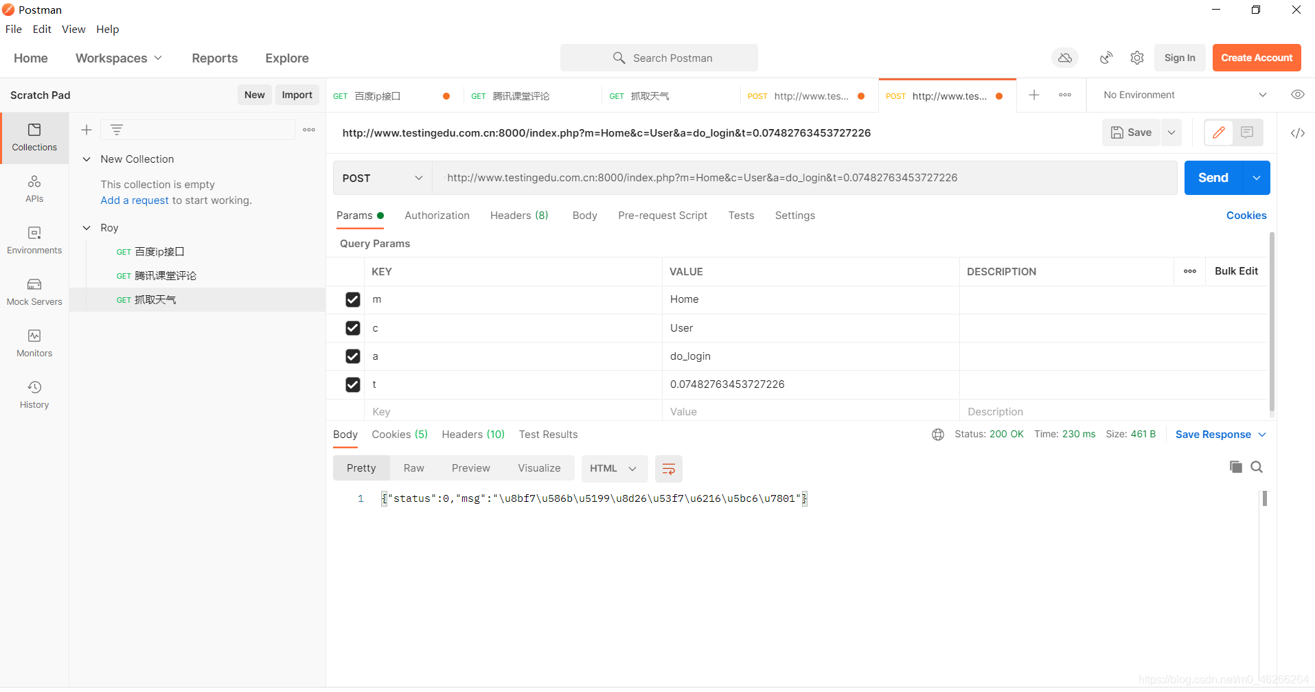Screen dimensions: 1315x692
Task: Open the Help menu
Action: tap(107, 30)
